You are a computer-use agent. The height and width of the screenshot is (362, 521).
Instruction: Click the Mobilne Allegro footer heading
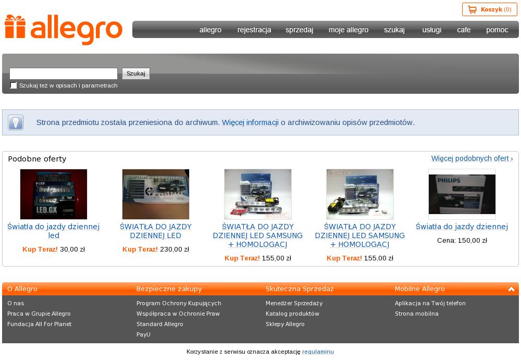(x=419, y=289)
